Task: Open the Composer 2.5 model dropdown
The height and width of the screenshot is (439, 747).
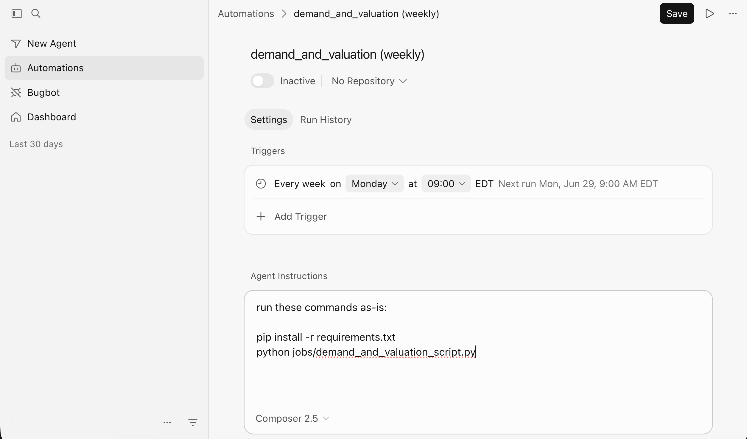Action: [x=292, y=418]
